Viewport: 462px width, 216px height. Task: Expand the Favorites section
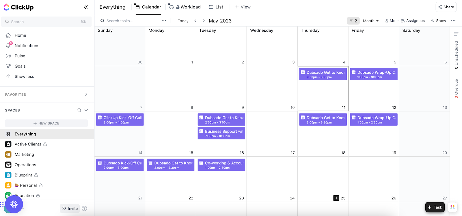click(86, 94)
